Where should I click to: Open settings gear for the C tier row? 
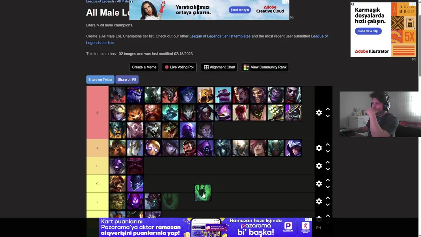(x=319, y=184)
